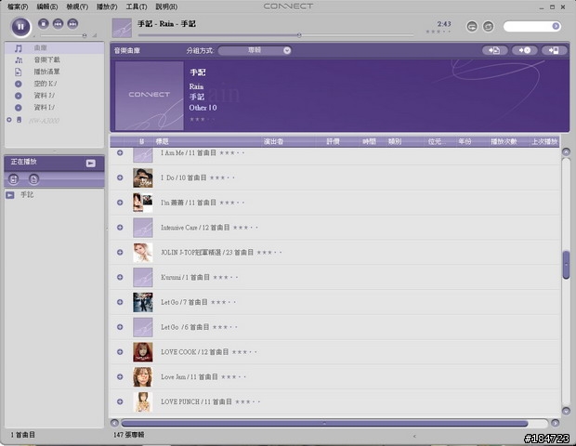576x446 pixels.
Task: Click the I Do album cover thumbnail
Action: coord(143,177)
